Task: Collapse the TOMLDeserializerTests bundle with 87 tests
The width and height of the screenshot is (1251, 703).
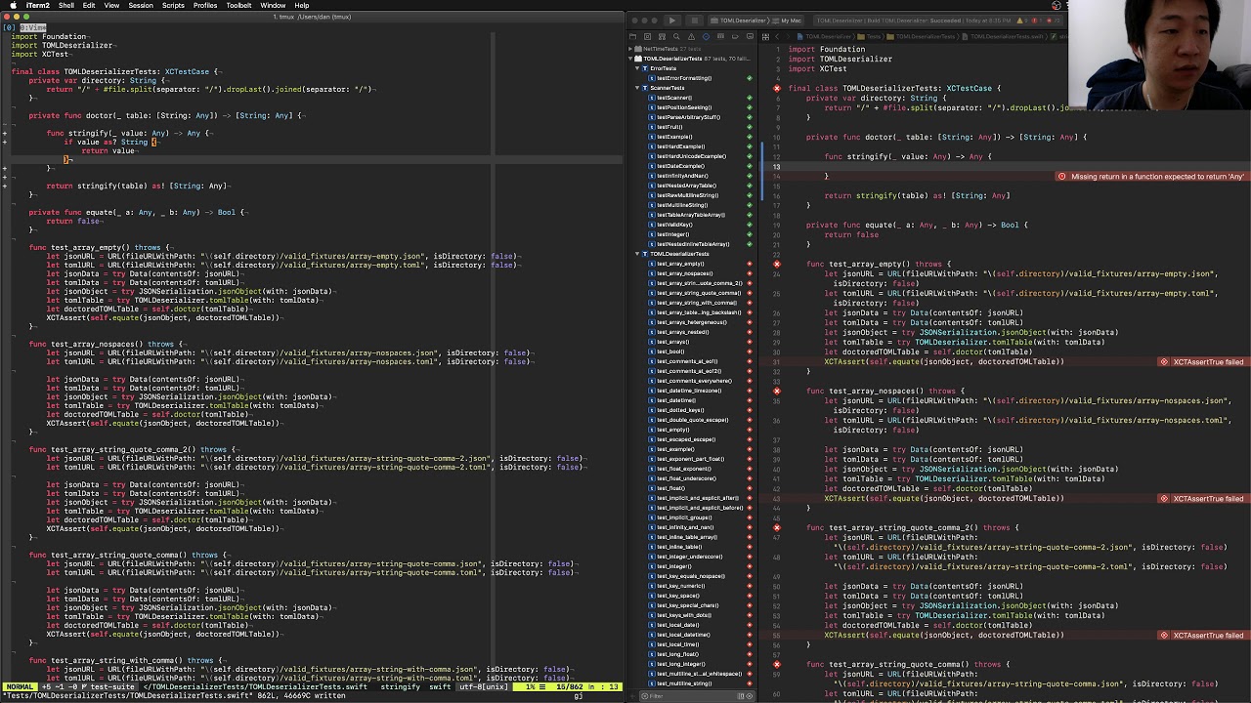Action: (x=630, y=59)
